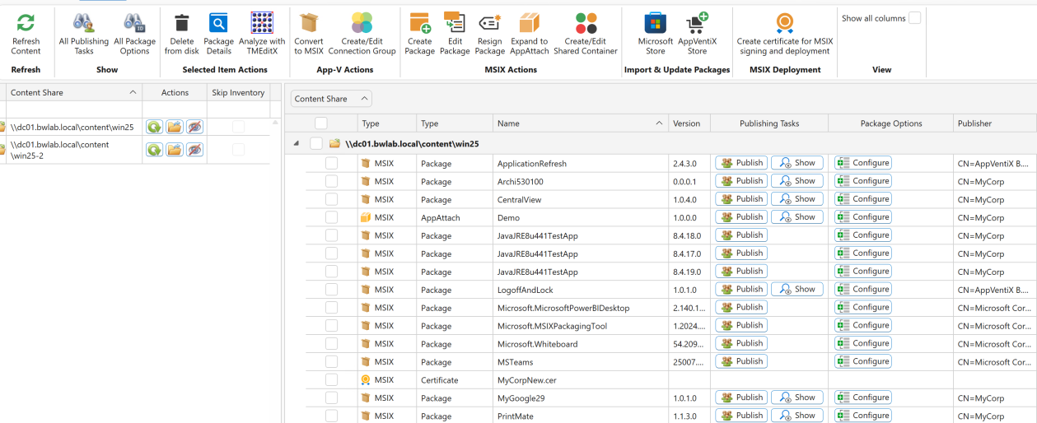Sort by Package Options column header
Image resolution: width=1037 pixels, height=423 pixels.
tap(891, 123)
